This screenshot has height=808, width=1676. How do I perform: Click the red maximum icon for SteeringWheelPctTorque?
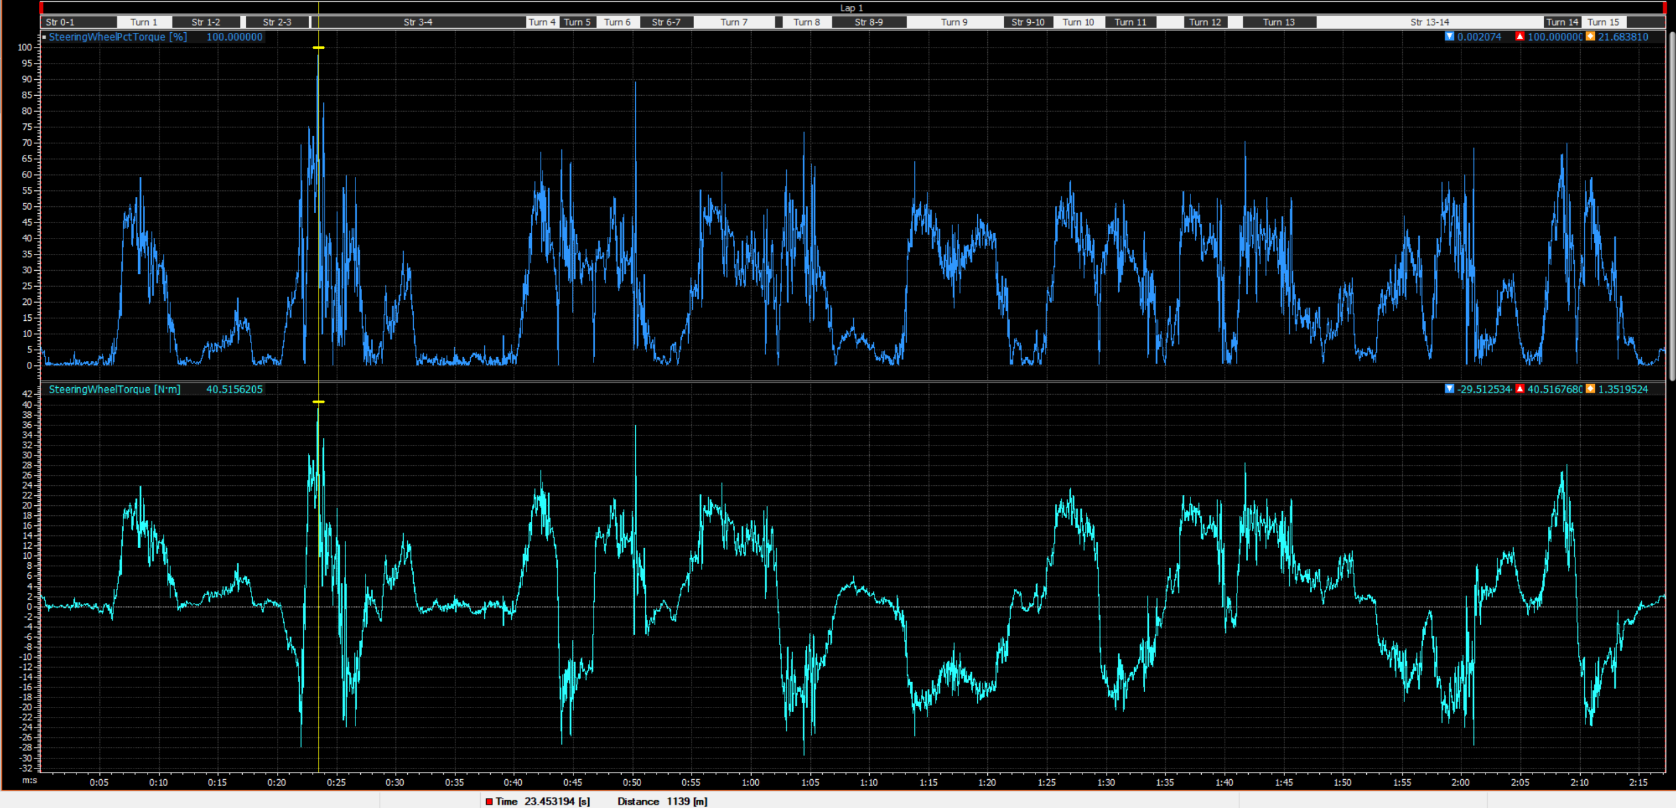pos(1520,37)
